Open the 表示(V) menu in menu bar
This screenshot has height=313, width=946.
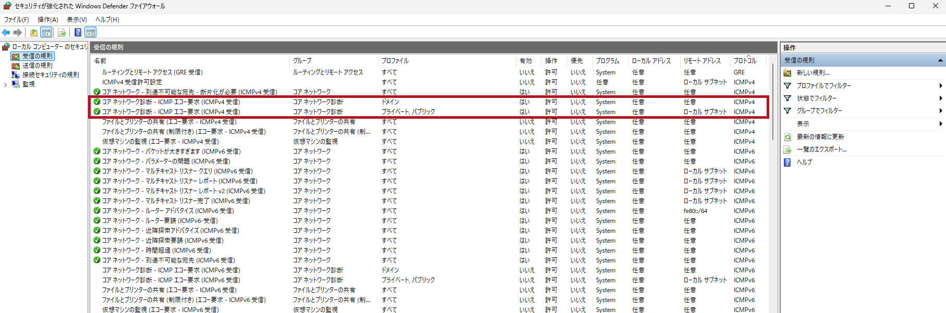pos(77,20)
